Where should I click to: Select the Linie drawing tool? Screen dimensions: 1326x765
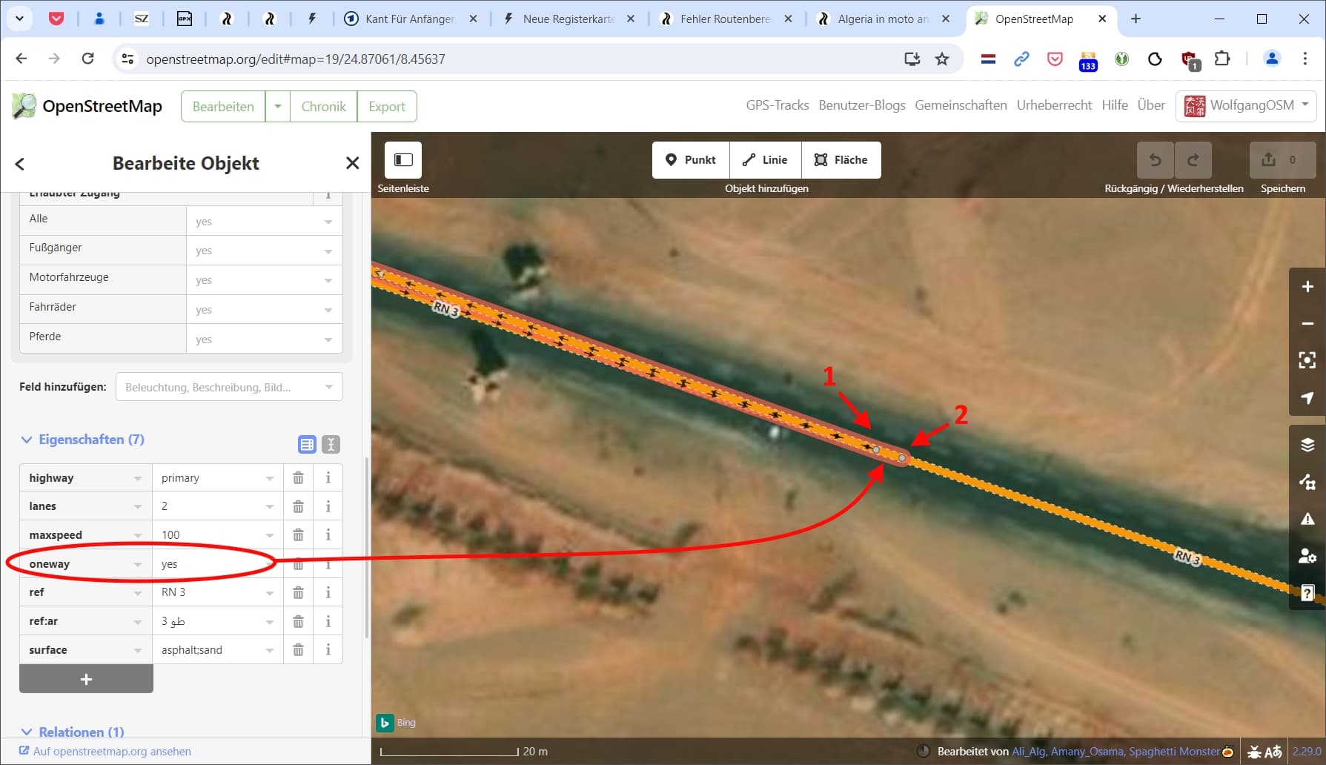click(766, 159)
